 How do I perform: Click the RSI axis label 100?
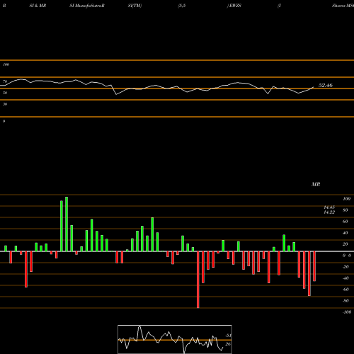tap(6, 64)
